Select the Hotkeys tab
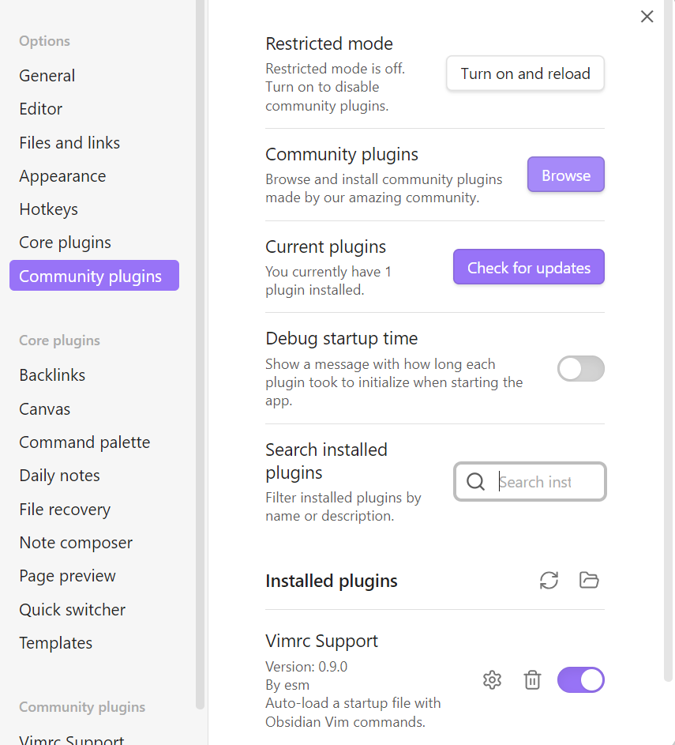Viewport: 675px width, 745px height. coord(49,209)
